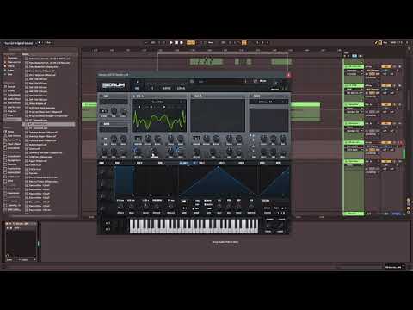
Task: Select the LFO 3 modulation tab
Action: tap(221, 163)
